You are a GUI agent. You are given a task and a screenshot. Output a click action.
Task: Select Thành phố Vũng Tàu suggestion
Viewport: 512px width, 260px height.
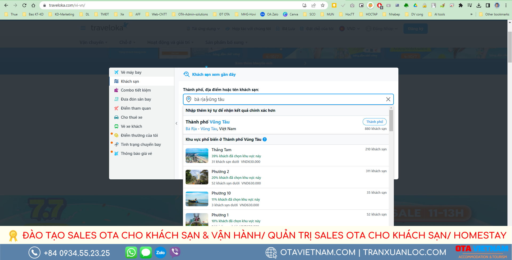[x=286, y=125]
